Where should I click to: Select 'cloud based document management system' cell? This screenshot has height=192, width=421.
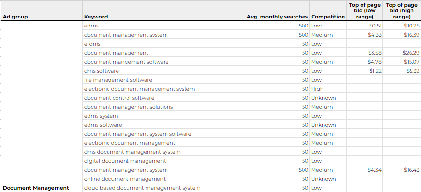point(142,188)
